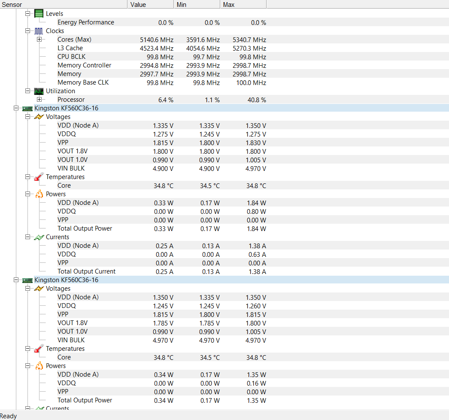Click the first Kingston KF560C36-16 memory icon
The width and height of the screenshot is (449, 420).
[x=27, y=108]
